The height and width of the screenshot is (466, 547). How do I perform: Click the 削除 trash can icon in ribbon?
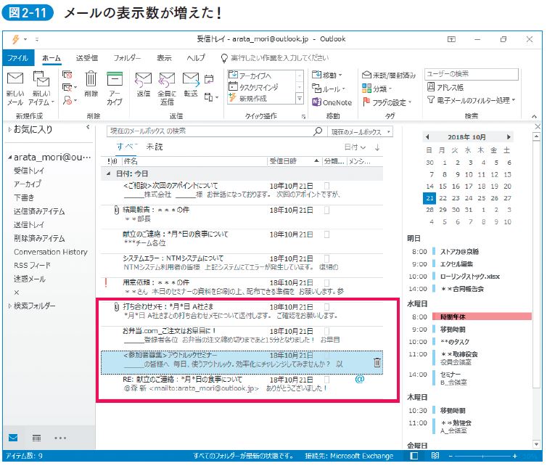click(91, 78)
